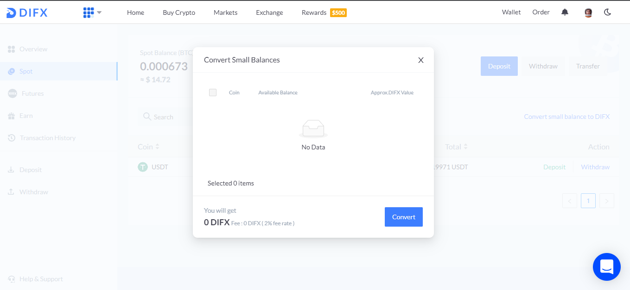
Task: Expand the apps grid dropdown arrow
Action: (99, 12)
